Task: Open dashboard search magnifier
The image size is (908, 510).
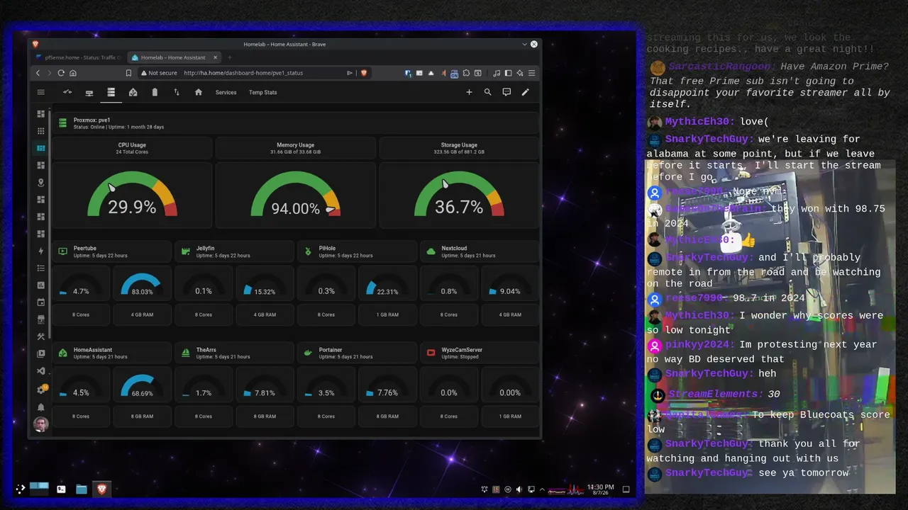Action: [x=487, y=92]
